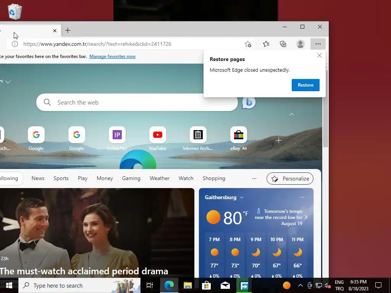The width and height of the screenshot is (391, 293).
Task: Open clock showing 6:35 PM
Action: coord(358,285)
